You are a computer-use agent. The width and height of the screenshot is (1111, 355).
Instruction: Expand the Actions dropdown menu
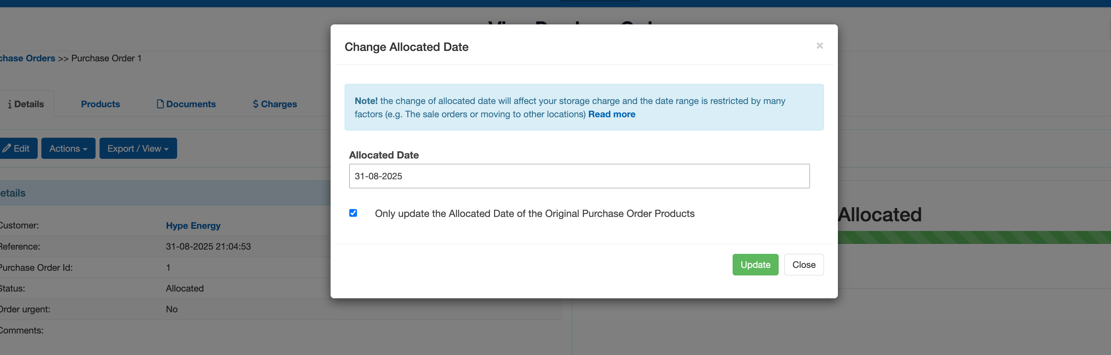coord(68,148)
